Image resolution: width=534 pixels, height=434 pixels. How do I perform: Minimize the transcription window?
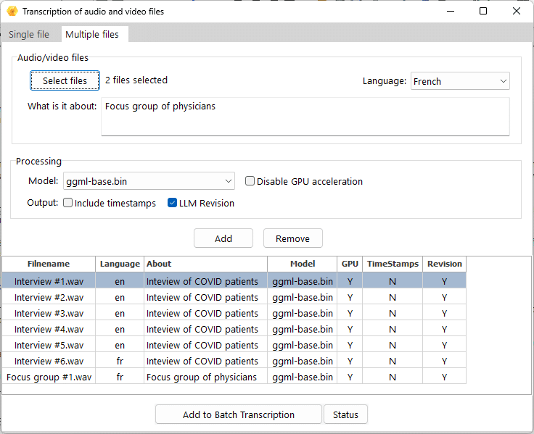pyautogui.click(x=450, y=12)
